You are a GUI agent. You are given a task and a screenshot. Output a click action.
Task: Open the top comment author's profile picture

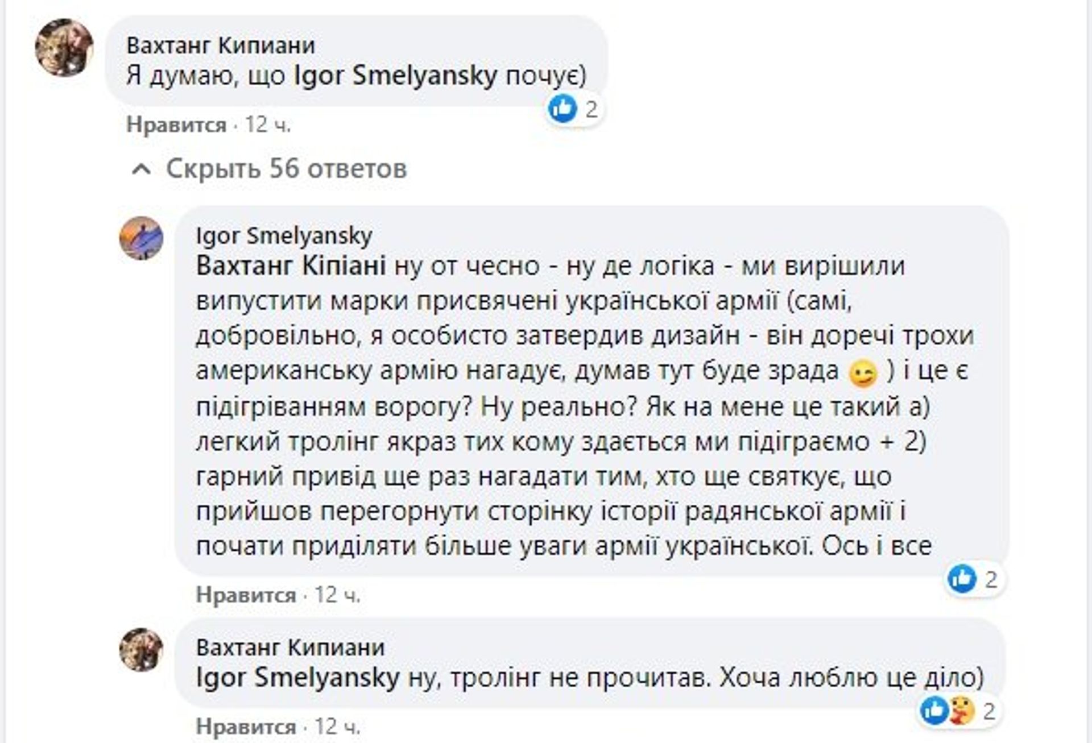64,47
